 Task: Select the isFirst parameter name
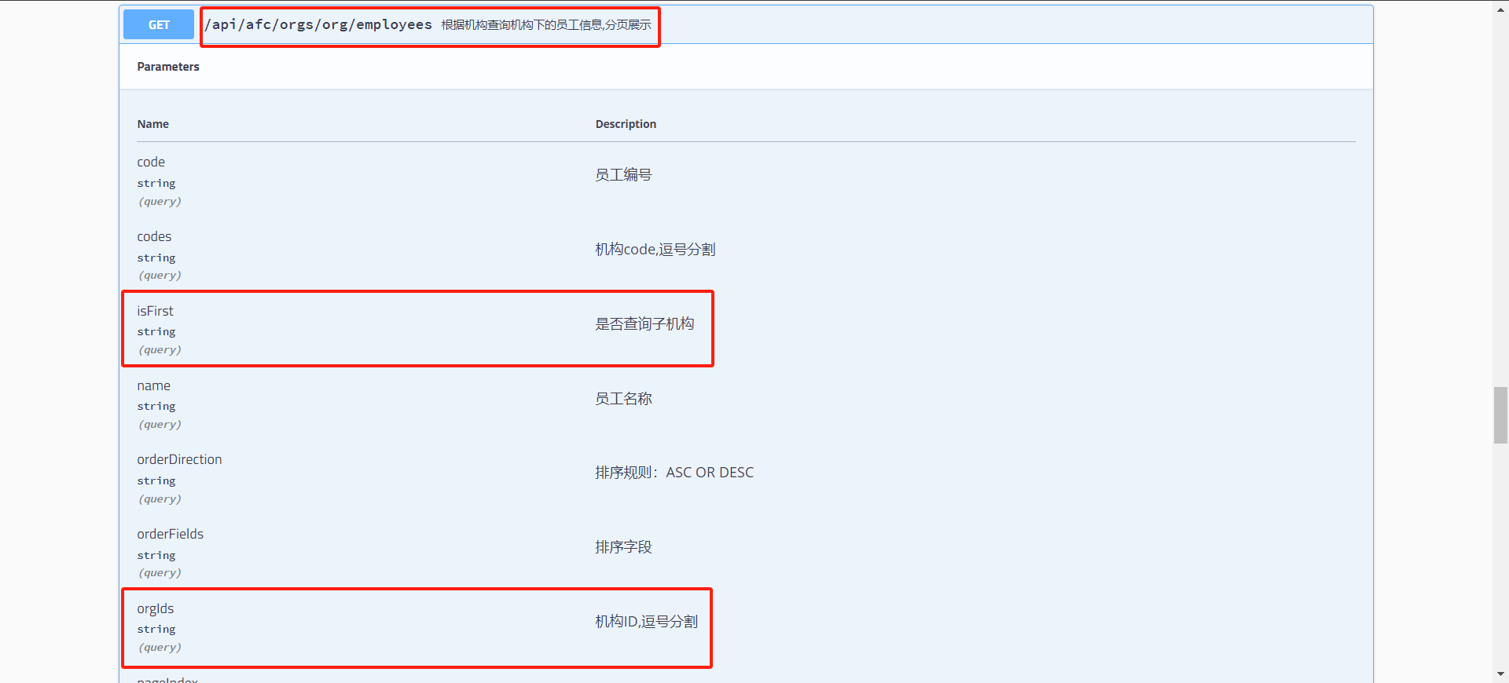155,311
